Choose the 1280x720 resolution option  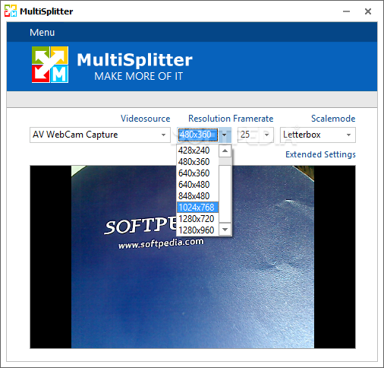[x=197, y=219]
